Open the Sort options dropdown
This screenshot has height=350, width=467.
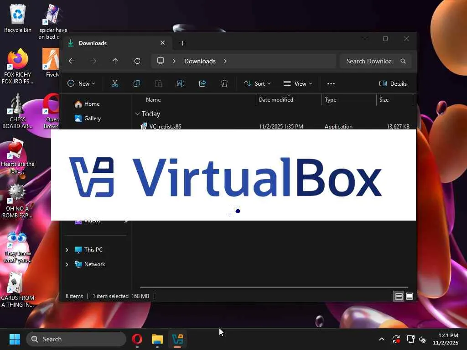pyautogui.click(x=257, y=84)
